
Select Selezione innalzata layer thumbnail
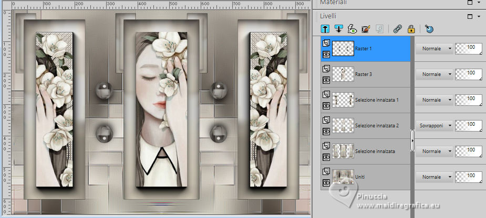coord(343,151)
